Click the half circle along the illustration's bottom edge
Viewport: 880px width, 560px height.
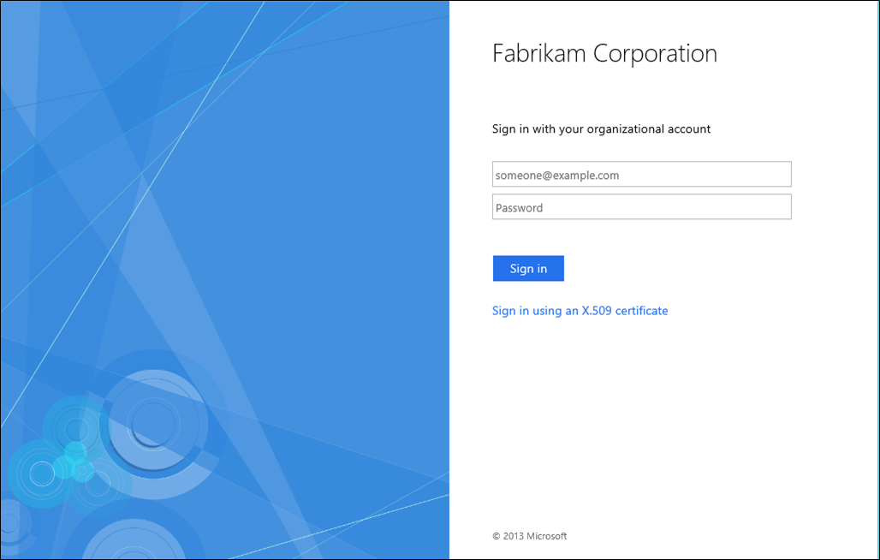(x=134, y=530)
